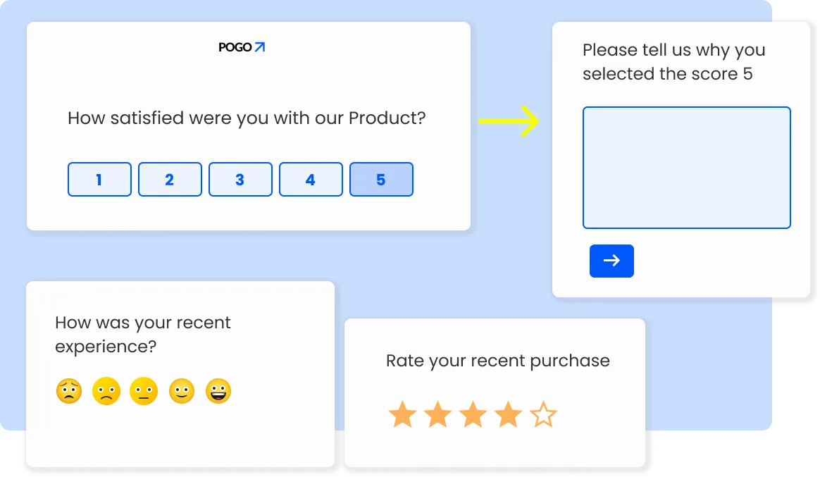Select satisfaction score 1

pos(99,180)
